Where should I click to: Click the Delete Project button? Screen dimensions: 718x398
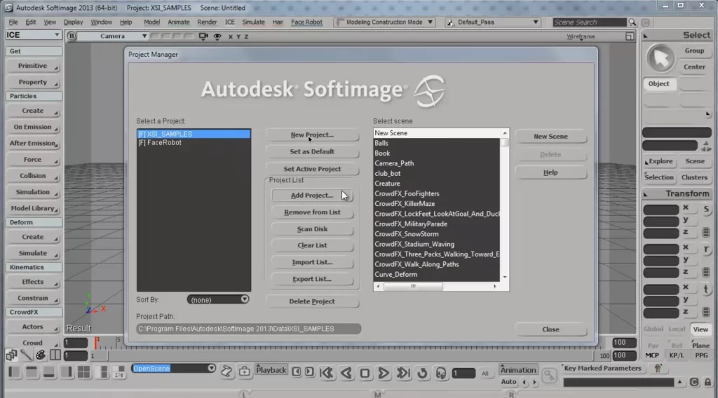click(x=312, y=301)
